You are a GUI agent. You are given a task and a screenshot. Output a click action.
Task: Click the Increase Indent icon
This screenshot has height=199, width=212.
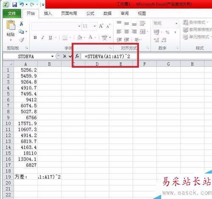(127, 40)
